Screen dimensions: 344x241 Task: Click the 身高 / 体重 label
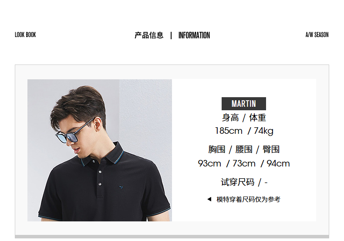click(x=244, y=118)
